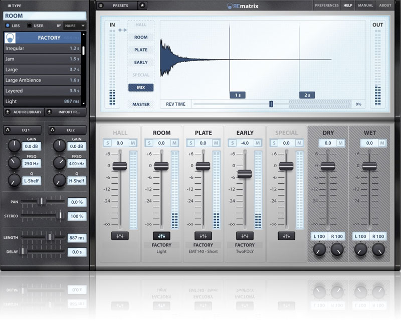Click the Add IR Library button
Screen dimensions: 401x321
(x=24, y=112)
